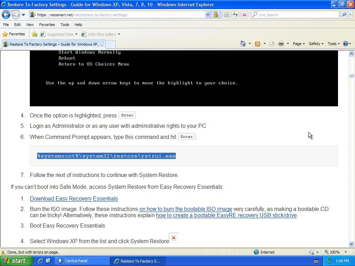355x266 pixels.
Task: Click the page error warning icon
Action: (3, 252)
